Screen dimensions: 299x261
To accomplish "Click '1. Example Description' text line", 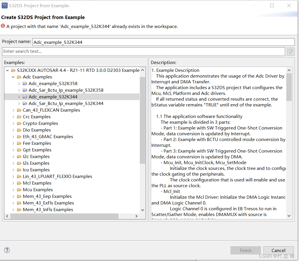I will [175, 70].
